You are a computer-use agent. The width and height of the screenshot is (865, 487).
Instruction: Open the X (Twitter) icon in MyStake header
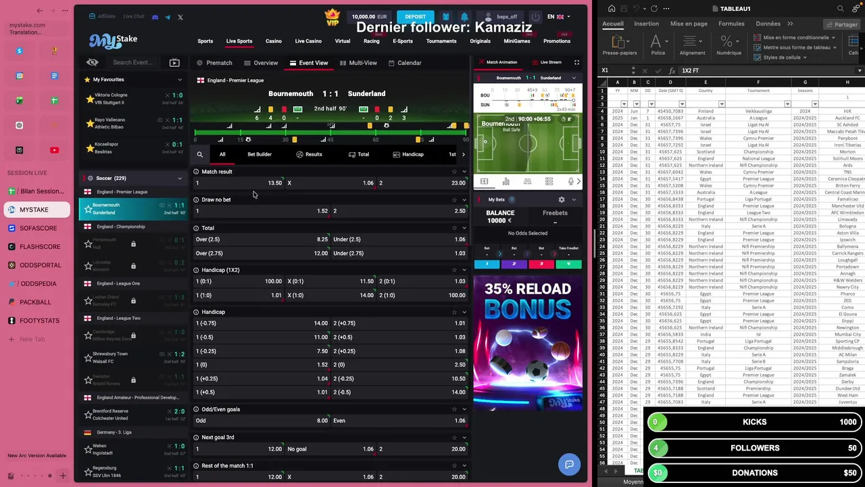[x=180, y=17]
